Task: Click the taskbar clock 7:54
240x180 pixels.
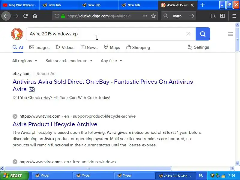Action: (x=231, y=175)
